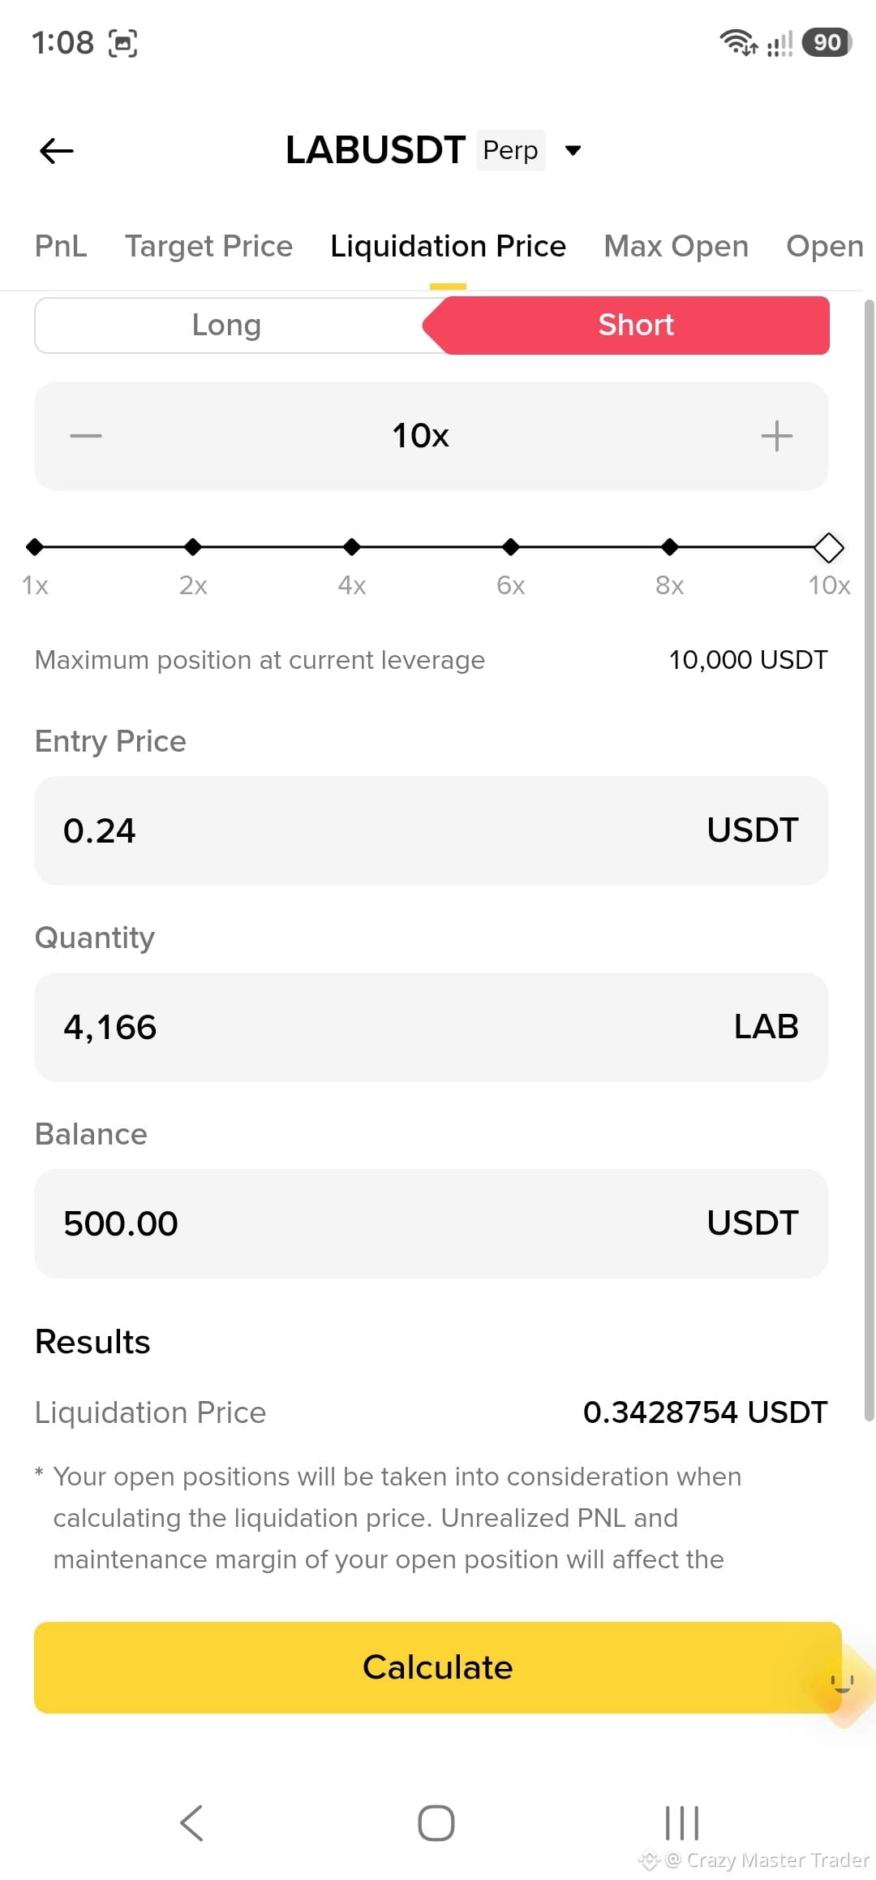The width and height of the screenshot is (876, 1880).
Task: Increase leverage with the plus icon
Action: (x=776, y=436)
